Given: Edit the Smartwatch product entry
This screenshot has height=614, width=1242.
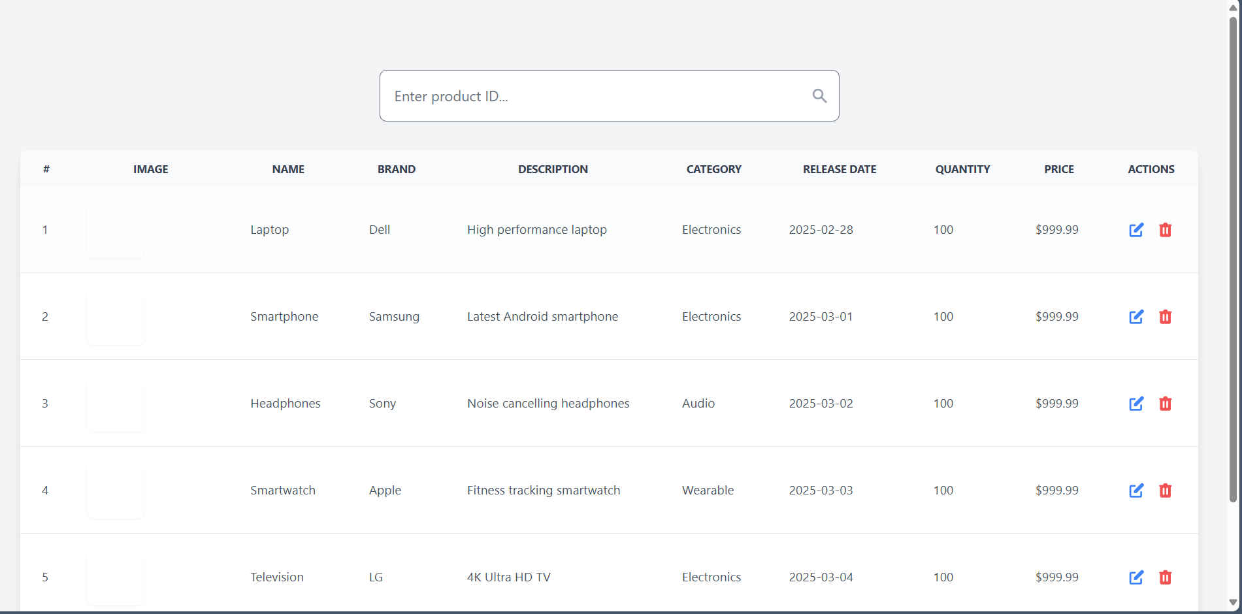Looking at the screenshot, I should 1136,491.
